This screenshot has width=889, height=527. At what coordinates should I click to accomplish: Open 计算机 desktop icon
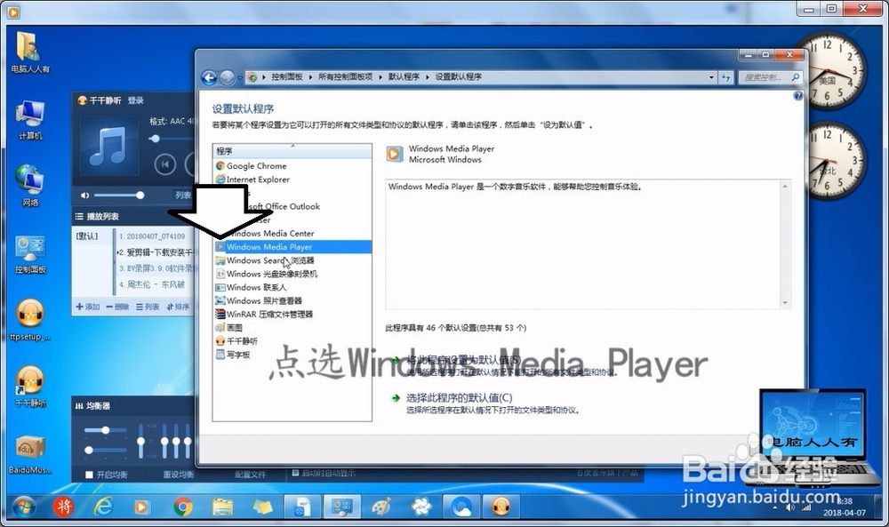[x=30, y=119]
